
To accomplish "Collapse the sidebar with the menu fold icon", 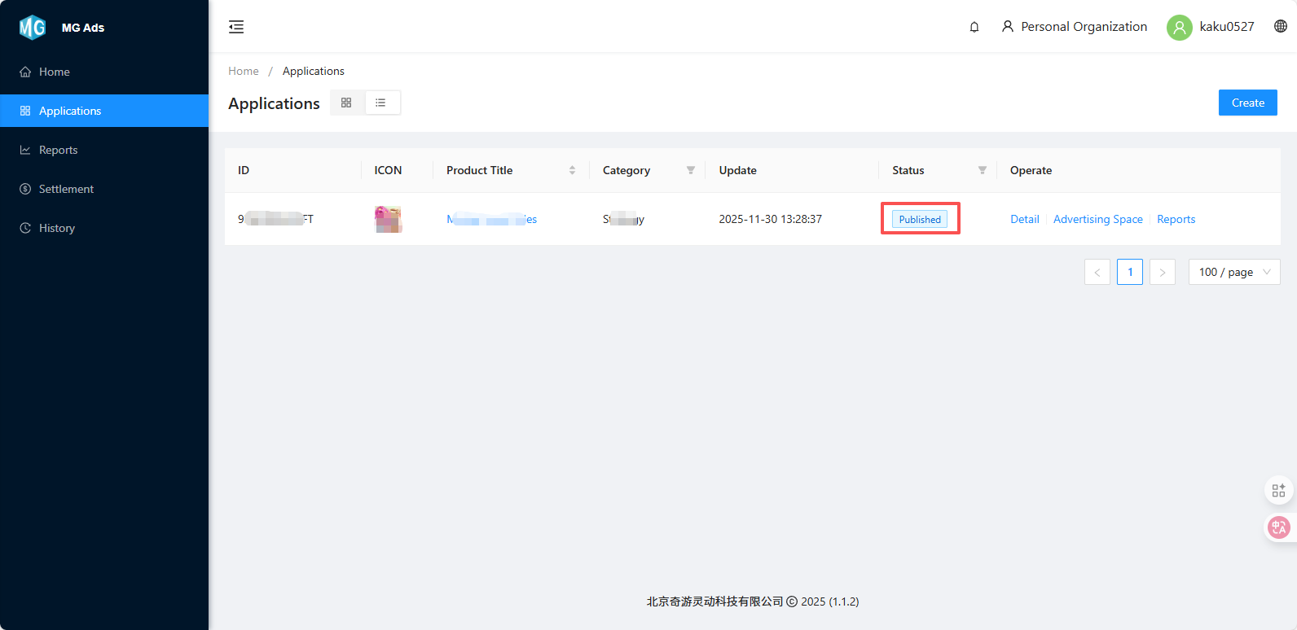I will coord(236,27).
